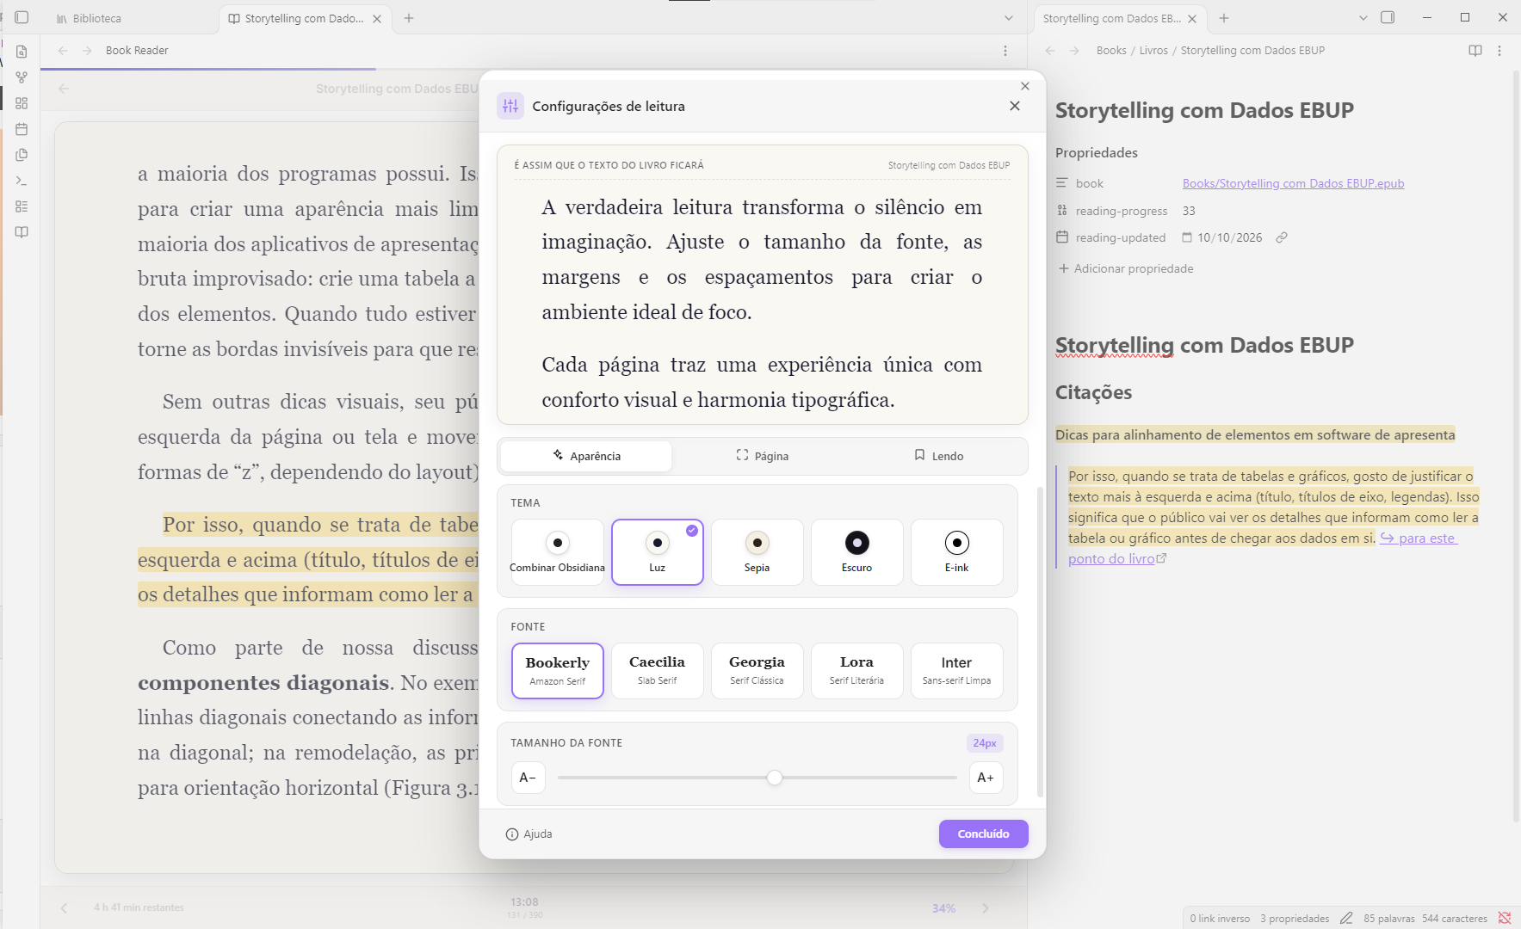Switch to the Lendo tab

pos(939,456)
